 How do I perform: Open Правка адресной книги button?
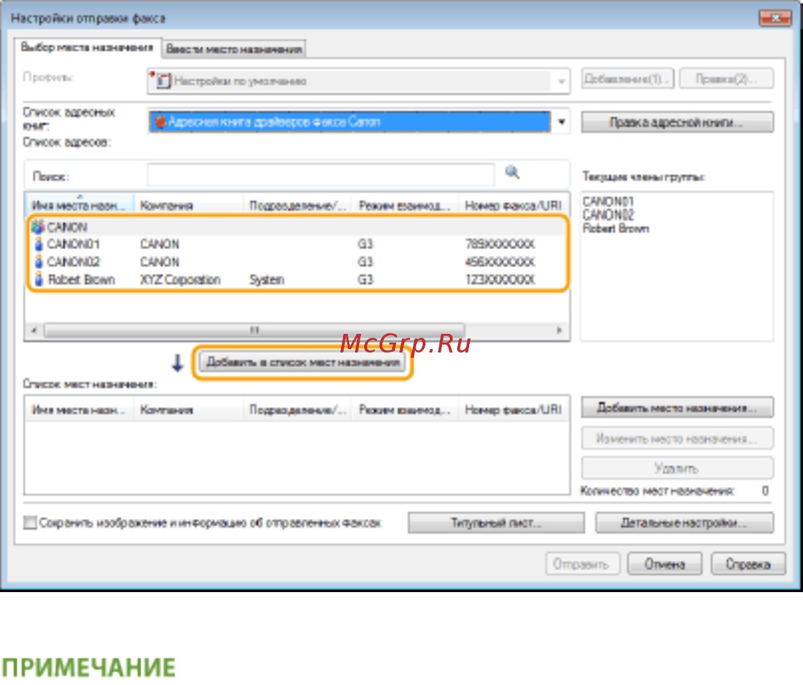coord(677,122)
